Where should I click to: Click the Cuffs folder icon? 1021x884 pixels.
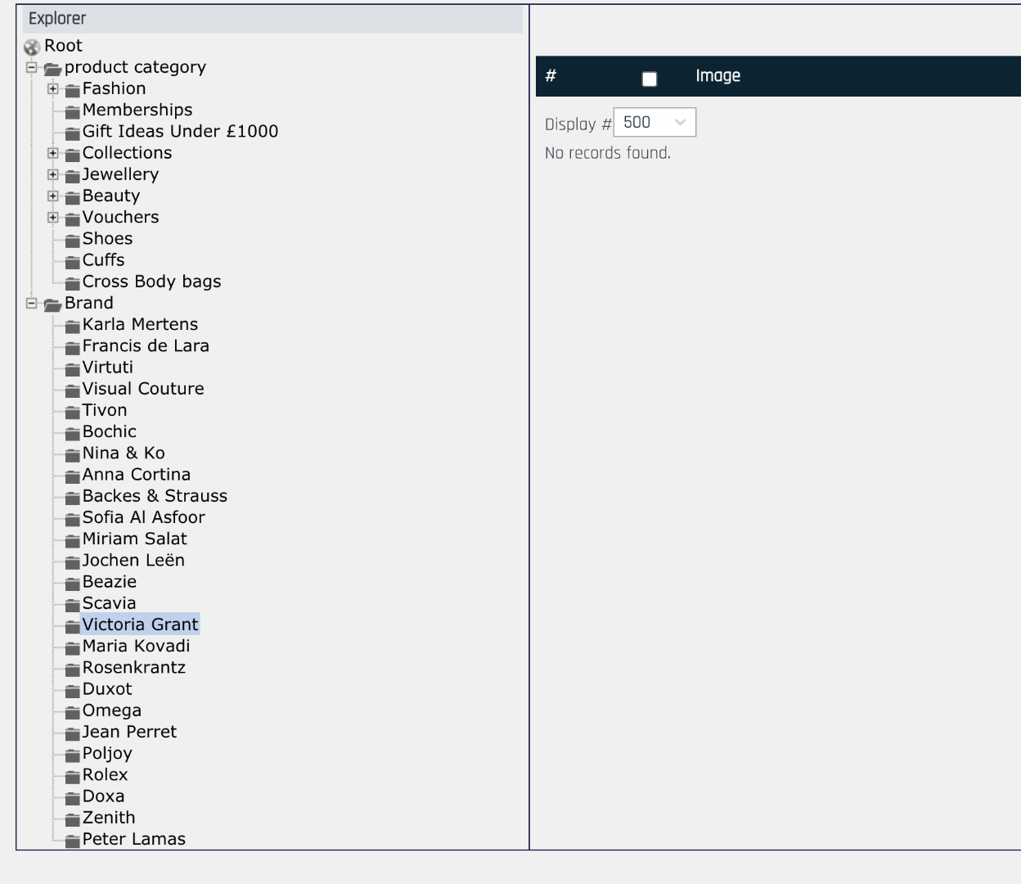[x=73, y=261]
